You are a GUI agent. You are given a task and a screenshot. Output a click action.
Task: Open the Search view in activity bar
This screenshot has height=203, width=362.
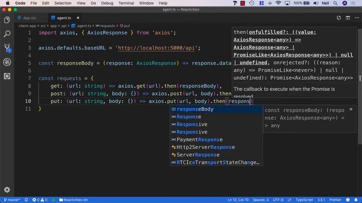(7, 34)
